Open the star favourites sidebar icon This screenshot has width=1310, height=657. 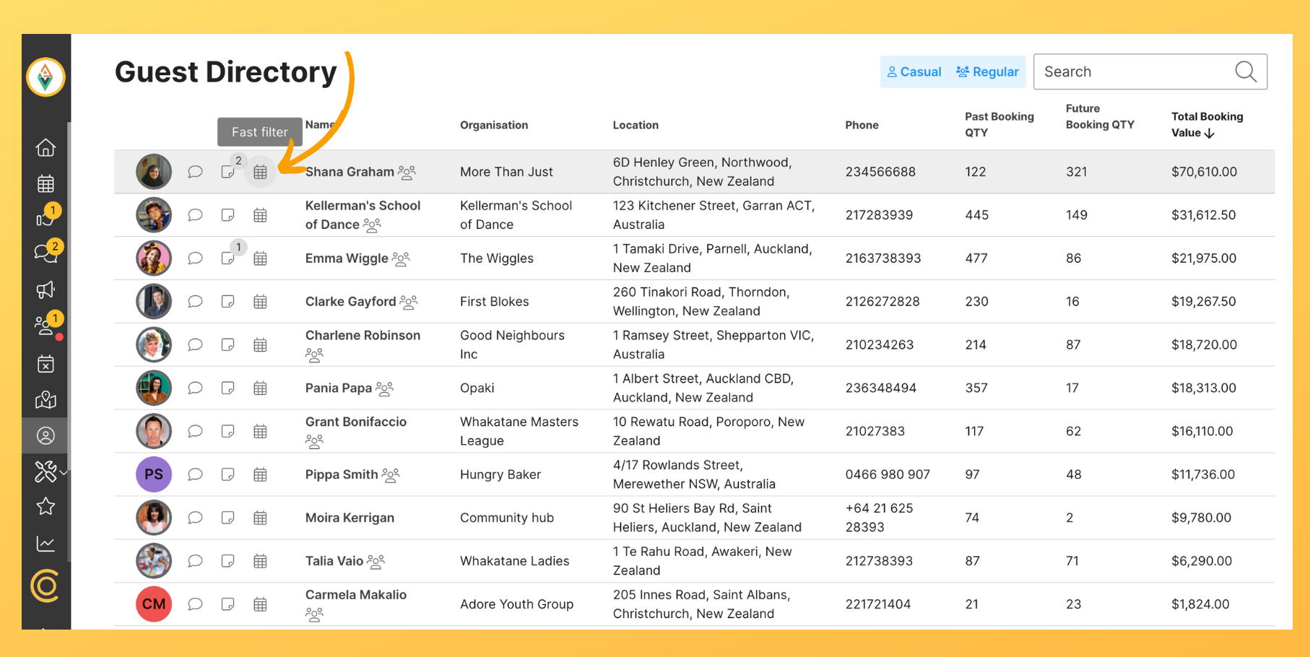[45, 507]
